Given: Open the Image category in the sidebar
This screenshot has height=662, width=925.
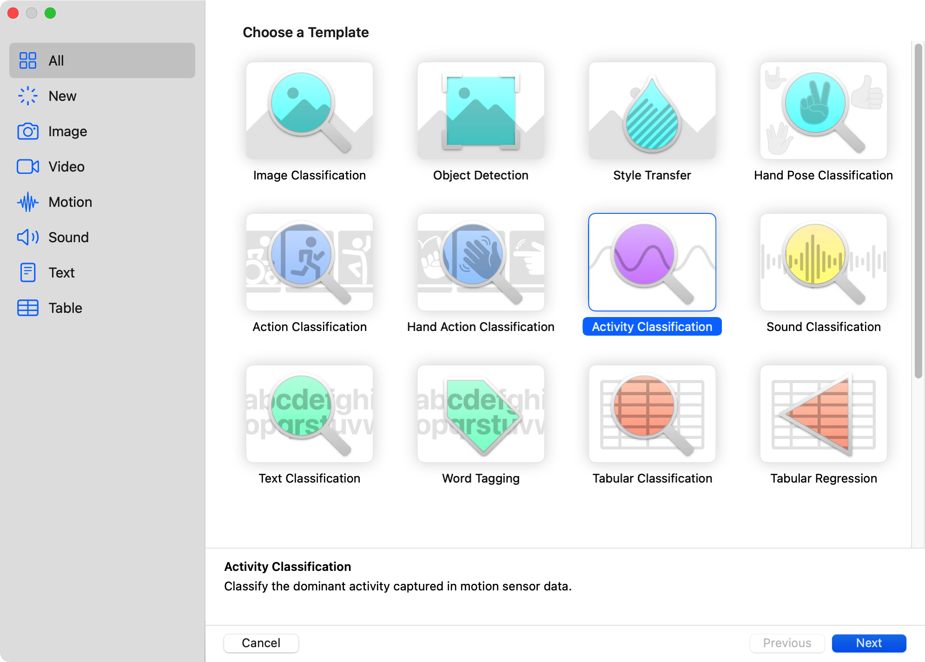Looking at the screenshot, I should tap(67, 131).
